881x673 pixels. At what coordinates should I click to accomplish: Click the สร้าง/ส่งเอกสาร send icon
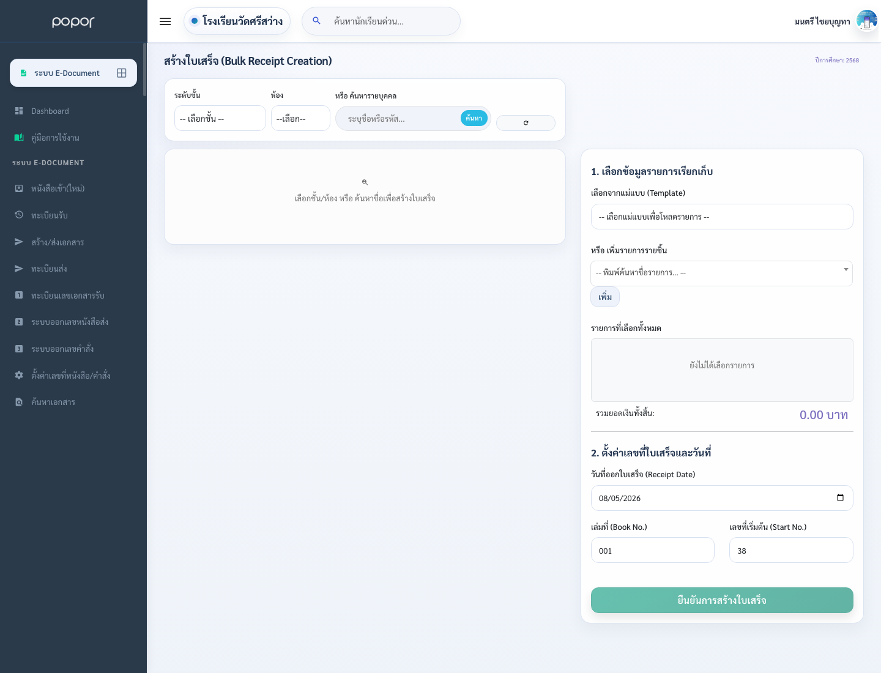19,242
